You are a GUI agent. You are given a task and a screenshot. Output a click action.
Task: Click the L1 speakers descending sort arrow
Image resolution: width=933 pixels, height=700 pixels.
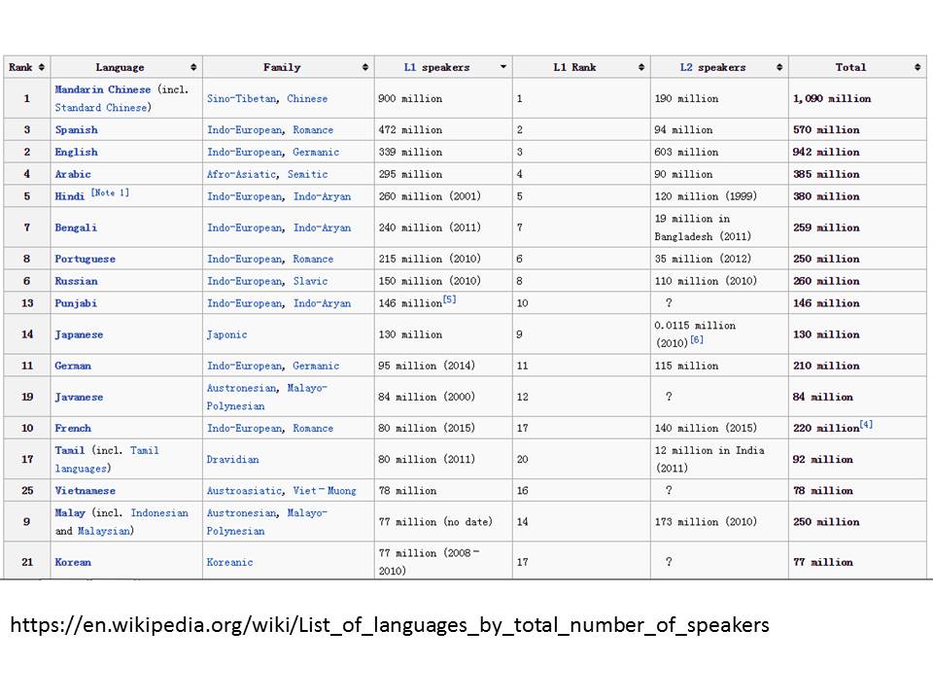point(503,67)
